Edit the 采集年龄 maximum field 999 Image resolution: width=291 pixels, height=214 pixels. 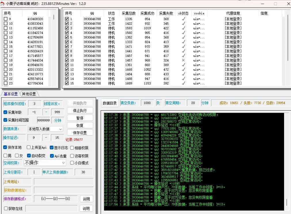pyautogui.click(x=57, y=112)
